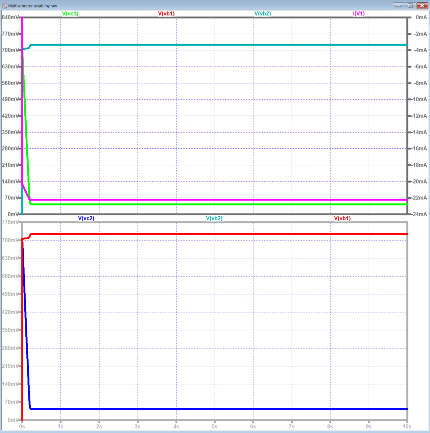Click the 770mV label in top pane
430x433 pixels.
[10, 34]
